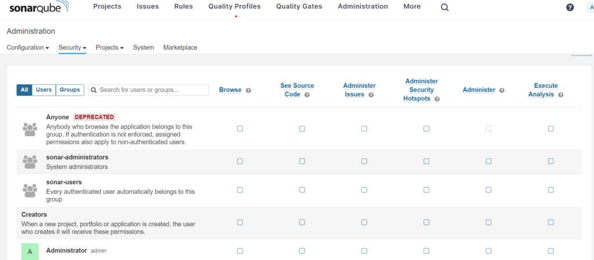Viewport: 594px width, 260px height.
Task: Open the help question mark icon
Action: coord(570,8)
